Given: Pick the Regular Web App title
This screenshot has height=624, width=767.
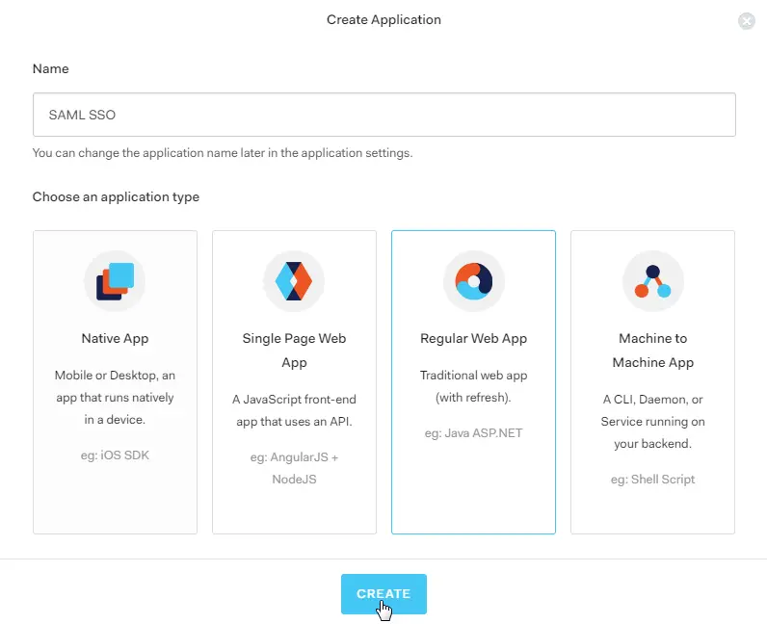Looking at the screenshot, I should pos(473,339).
